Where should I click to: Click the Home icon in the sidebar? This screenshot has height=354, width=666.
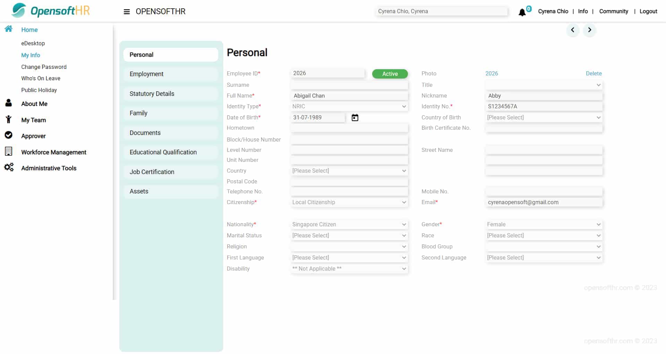coord(8,28)
